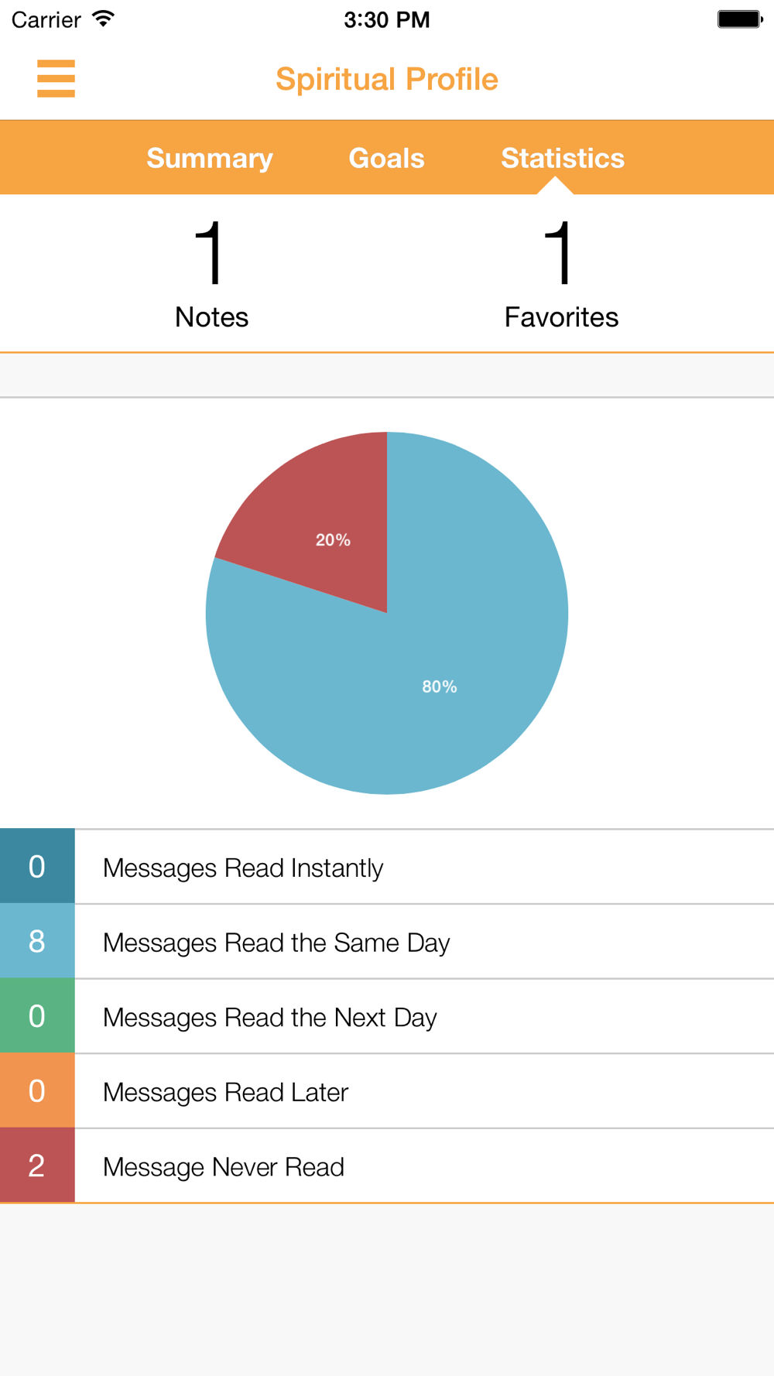Open Messages Read the Same Day row
The width and height of the screenshot is (774, 1376).
(387, 941)
